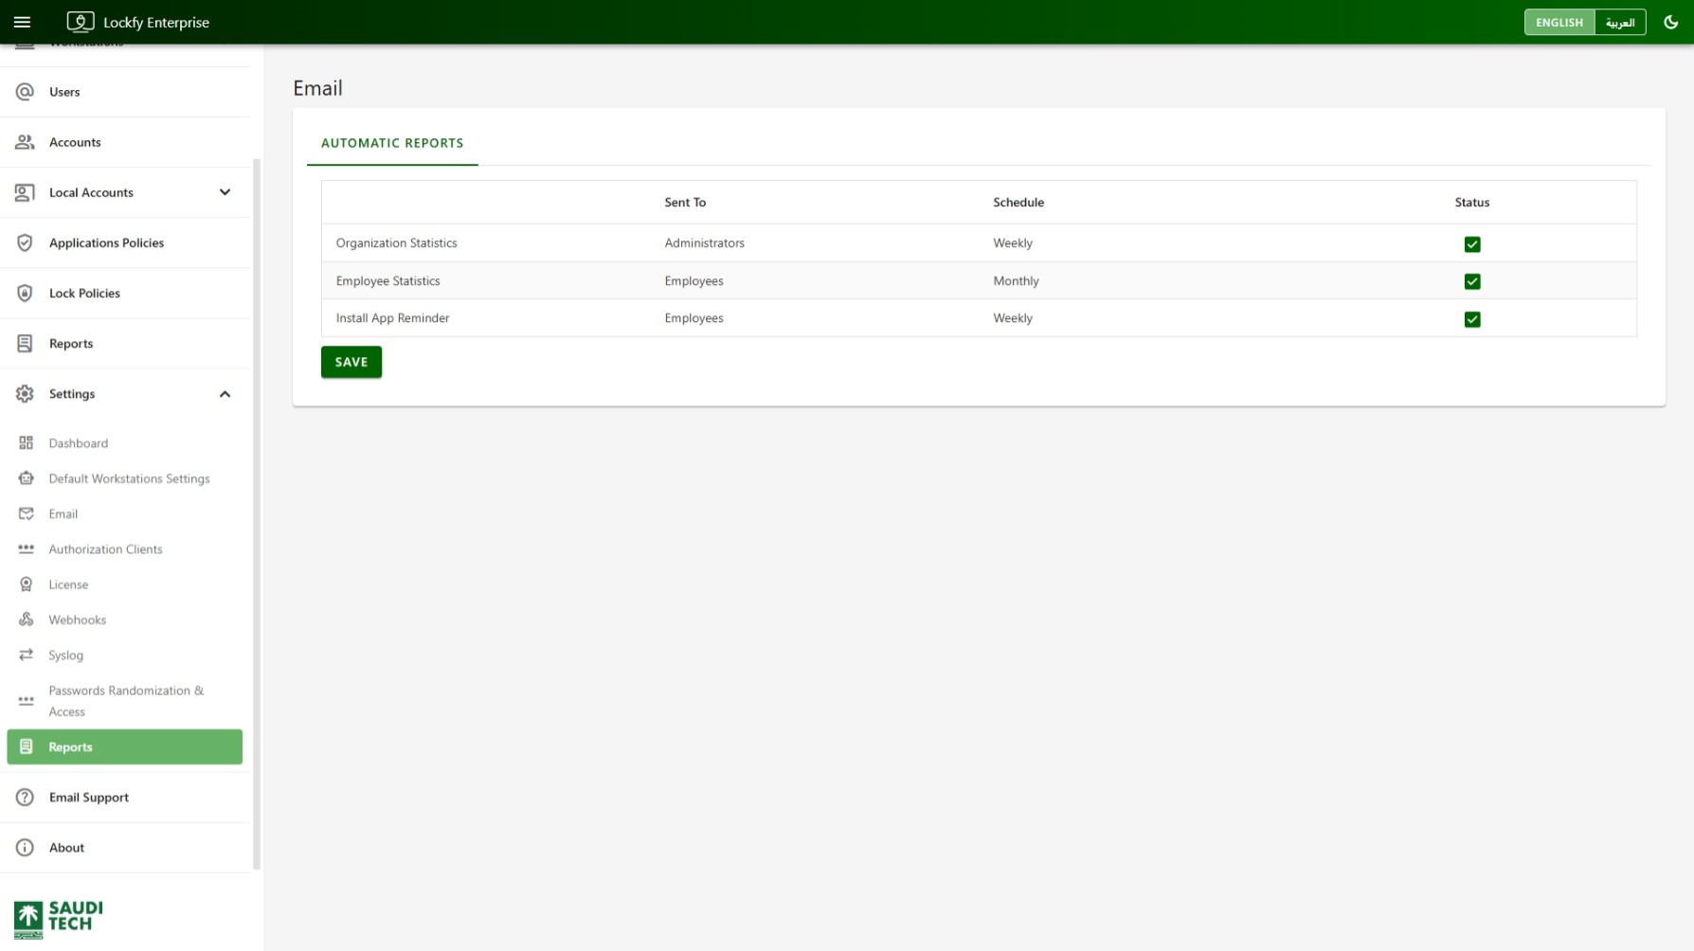Click Administrators in Organization Statistics row
Viewport: 1694px width, 951px height.
pos(704,242)
